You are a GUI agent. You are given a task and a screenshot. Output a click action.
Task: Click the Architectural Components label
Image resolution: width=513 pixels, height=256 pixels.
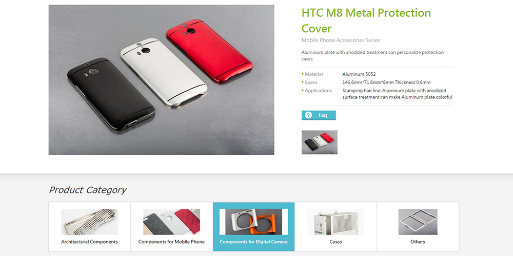tap(89, 242)
